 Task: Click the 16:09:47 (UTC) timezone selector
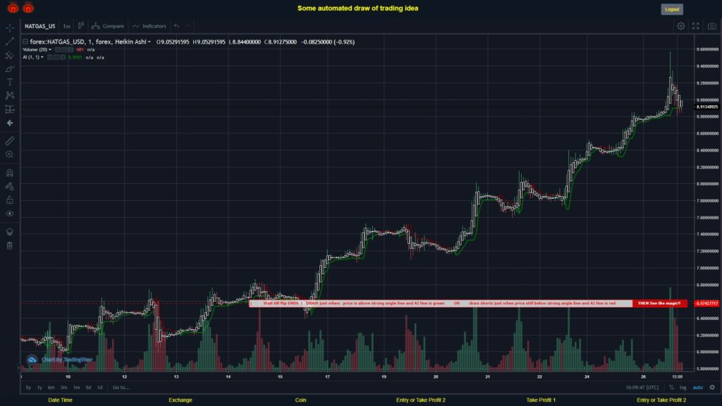[642, 388]
